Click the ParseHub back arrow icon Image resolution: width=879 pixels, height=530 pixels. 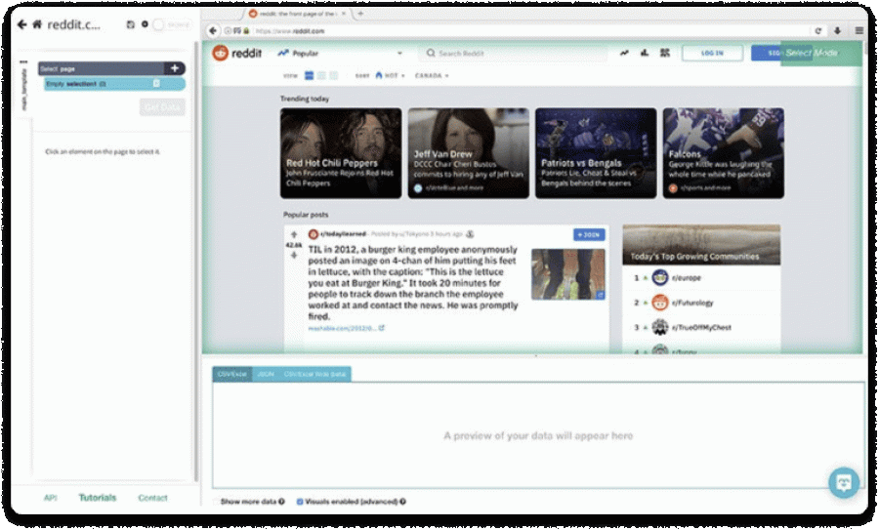(21, 24)
